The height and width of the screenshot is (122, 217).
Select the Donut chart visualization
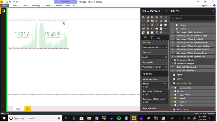157,25
